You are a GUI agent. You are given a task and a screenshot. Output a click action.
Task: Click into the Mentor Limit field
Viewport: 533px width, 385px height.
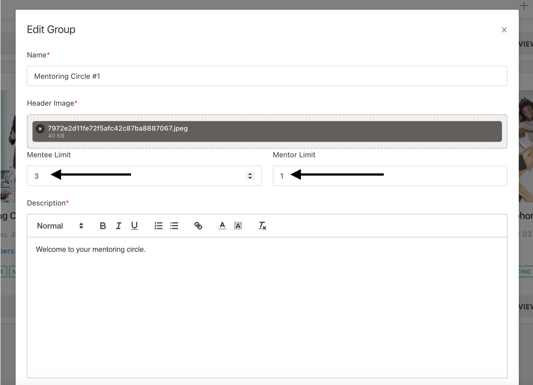click(x=390, y=176)
